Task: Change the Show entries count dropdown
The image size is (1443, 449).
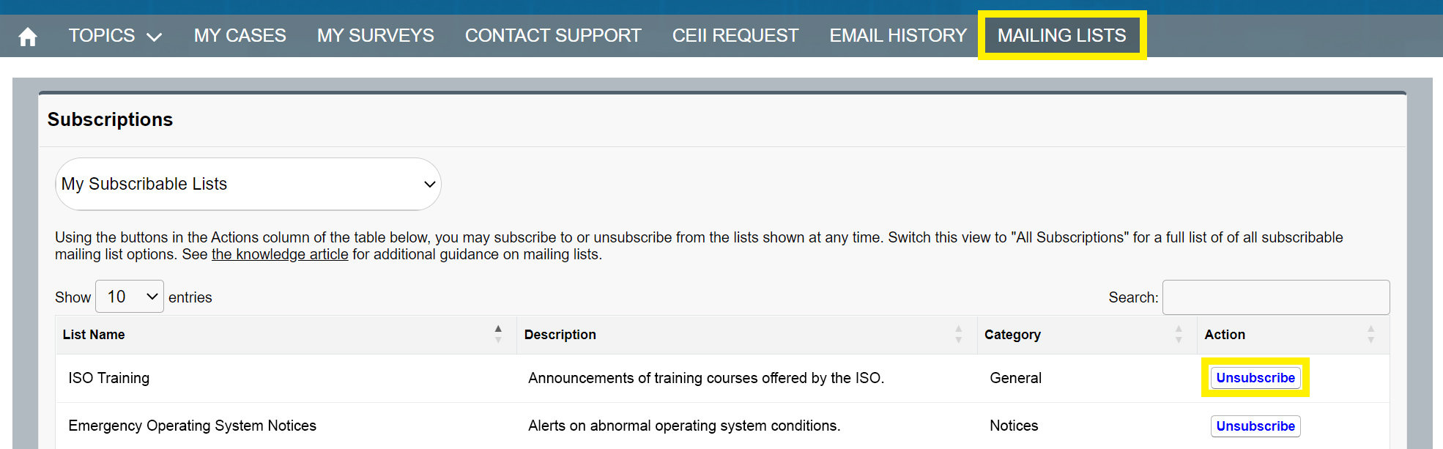Action: 129,296
